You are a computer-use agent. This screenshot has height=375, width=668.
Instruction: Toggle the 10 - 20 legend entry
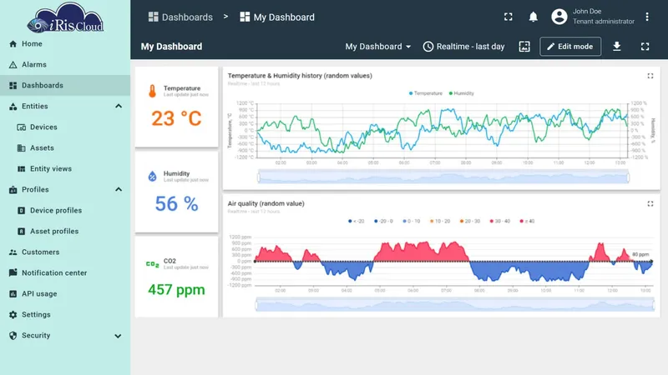coord(440,221)
